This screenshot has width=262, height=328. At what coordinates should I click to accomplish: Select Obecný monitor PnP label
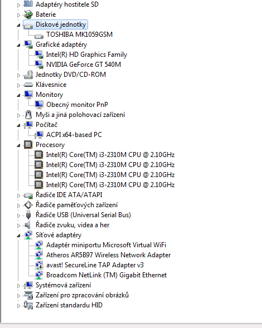[x=77, y=105]
